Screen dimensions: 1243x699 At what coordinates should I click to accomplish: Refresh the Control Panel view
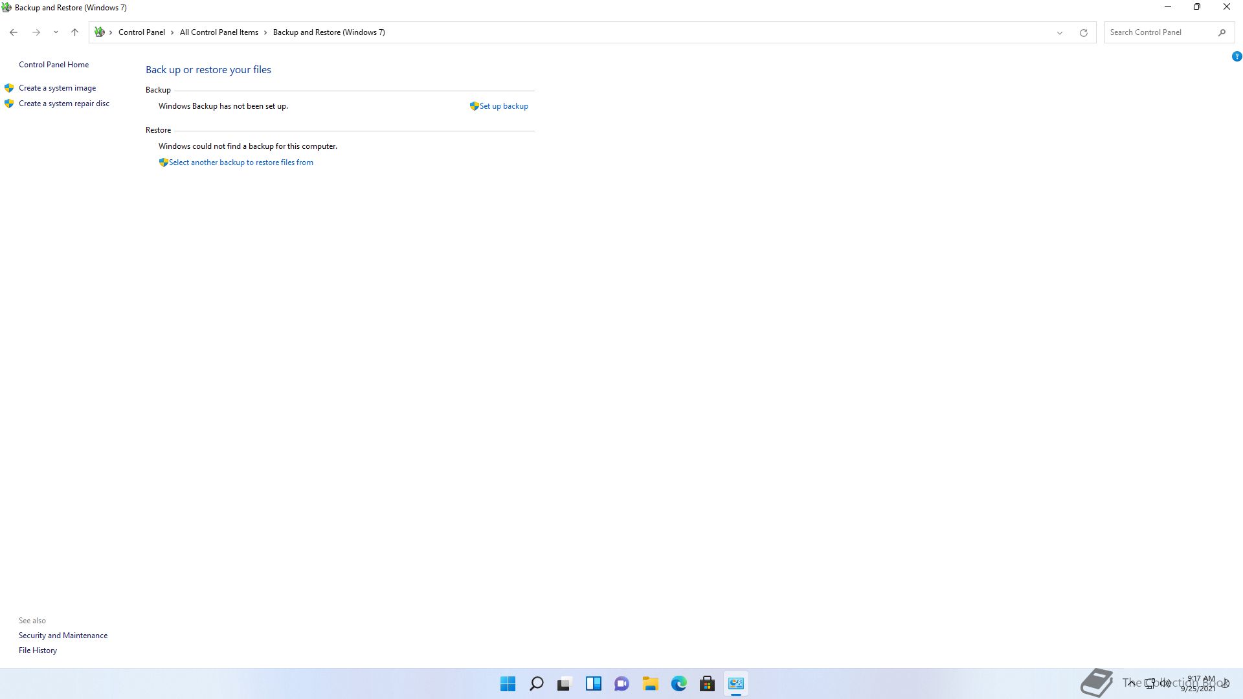(x=1083, y=33)
